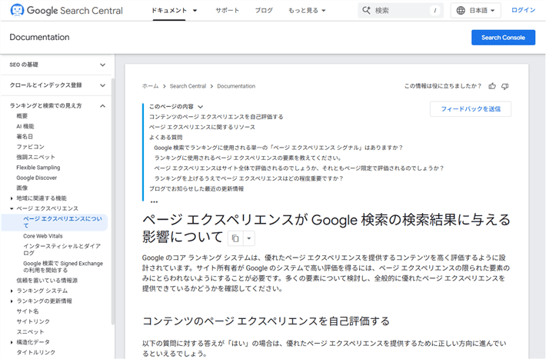Focus the 検索 search field
Viewport: 546px width, 359px height.
(401, 11)
